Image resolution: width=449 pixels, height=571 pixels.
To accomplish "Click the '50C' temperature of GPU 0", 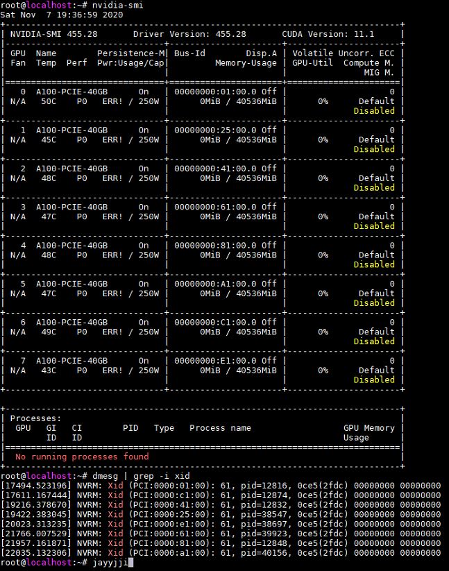I will click(x=49, y=101).
